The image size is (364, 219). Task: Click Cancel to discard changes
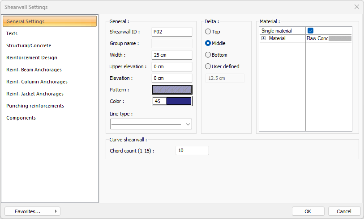(344, 211)
